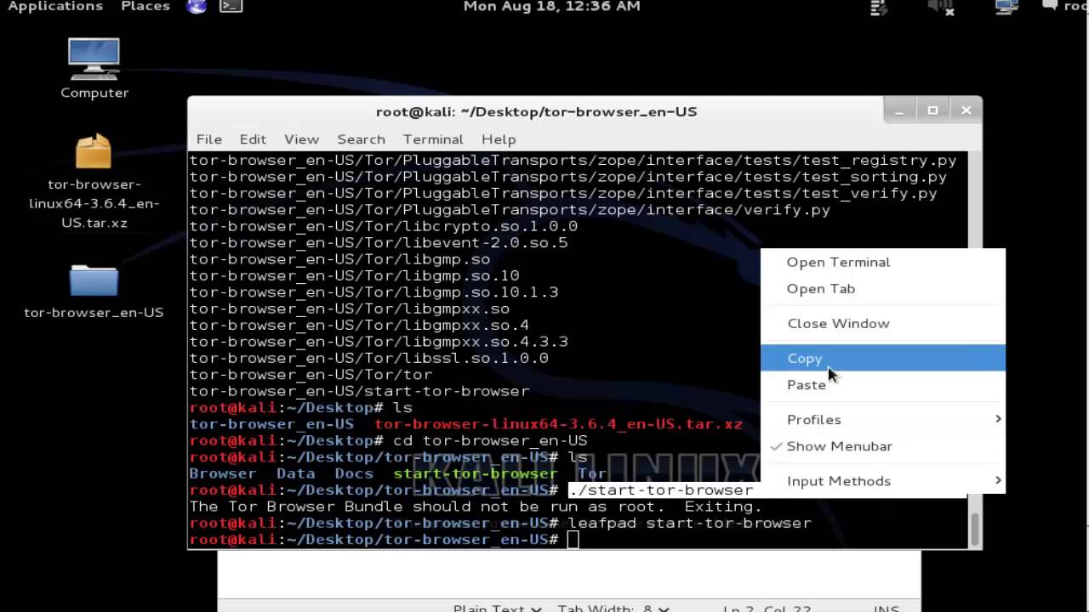Image resolution: width=1089 pixels, height=612 pixels.
Task: Open the Iceweasel browser launcher in top panel
Action: [197, 7]
